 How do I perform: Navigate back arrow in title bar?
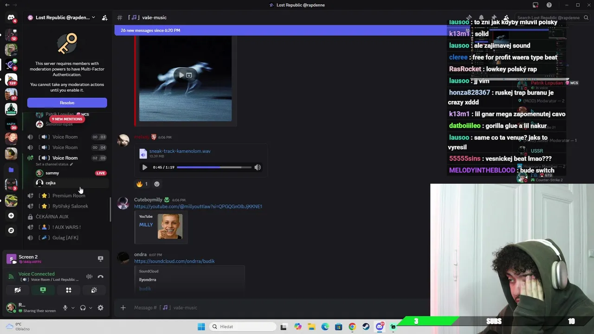tap(6, 5)
